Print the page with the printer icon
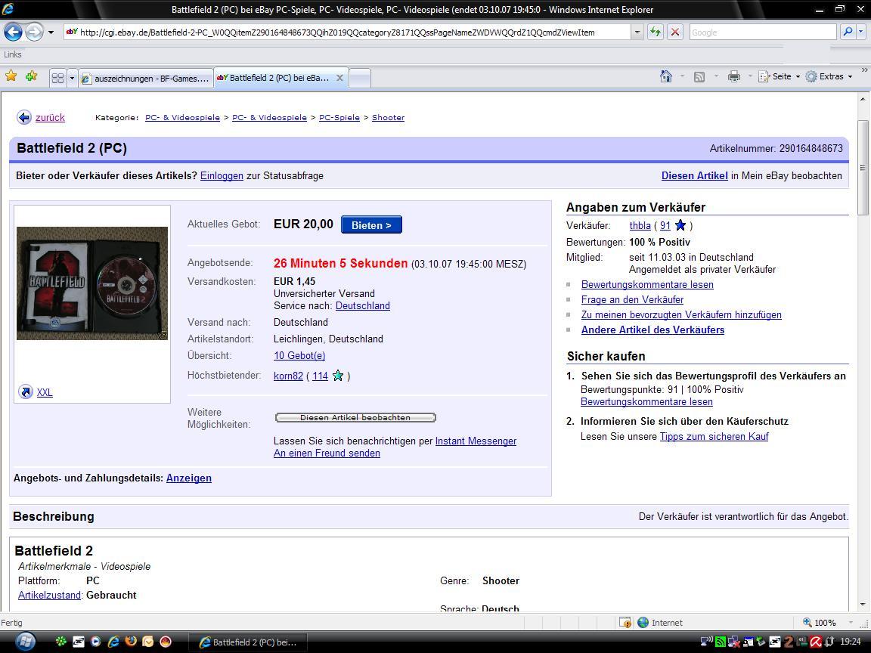The height and width of the screenshot is (653, 871). 734,76
